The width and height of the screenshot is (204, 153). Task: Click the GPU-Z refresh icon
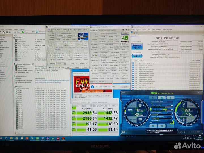pos(126,30)
